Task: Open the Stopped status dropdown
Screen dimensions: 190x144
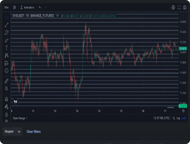Action: click(12, 132)
